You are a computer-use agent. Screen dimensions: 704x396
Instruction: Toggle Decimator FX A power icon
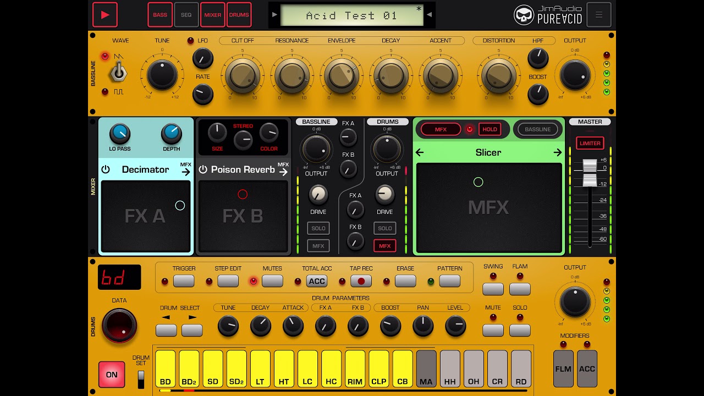pyautogui.click(x=106, y=169)
